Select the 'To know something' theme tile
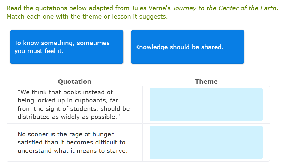Viewport: 303px width, 167px height. 67,47
